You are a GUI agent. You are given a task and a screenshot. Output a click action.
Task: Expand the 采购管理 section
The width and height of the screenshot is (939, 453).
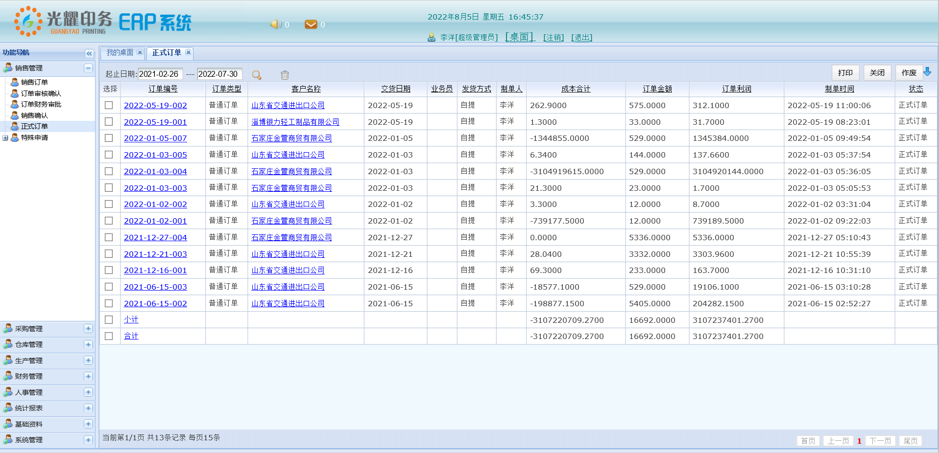[x=88, y=328]
